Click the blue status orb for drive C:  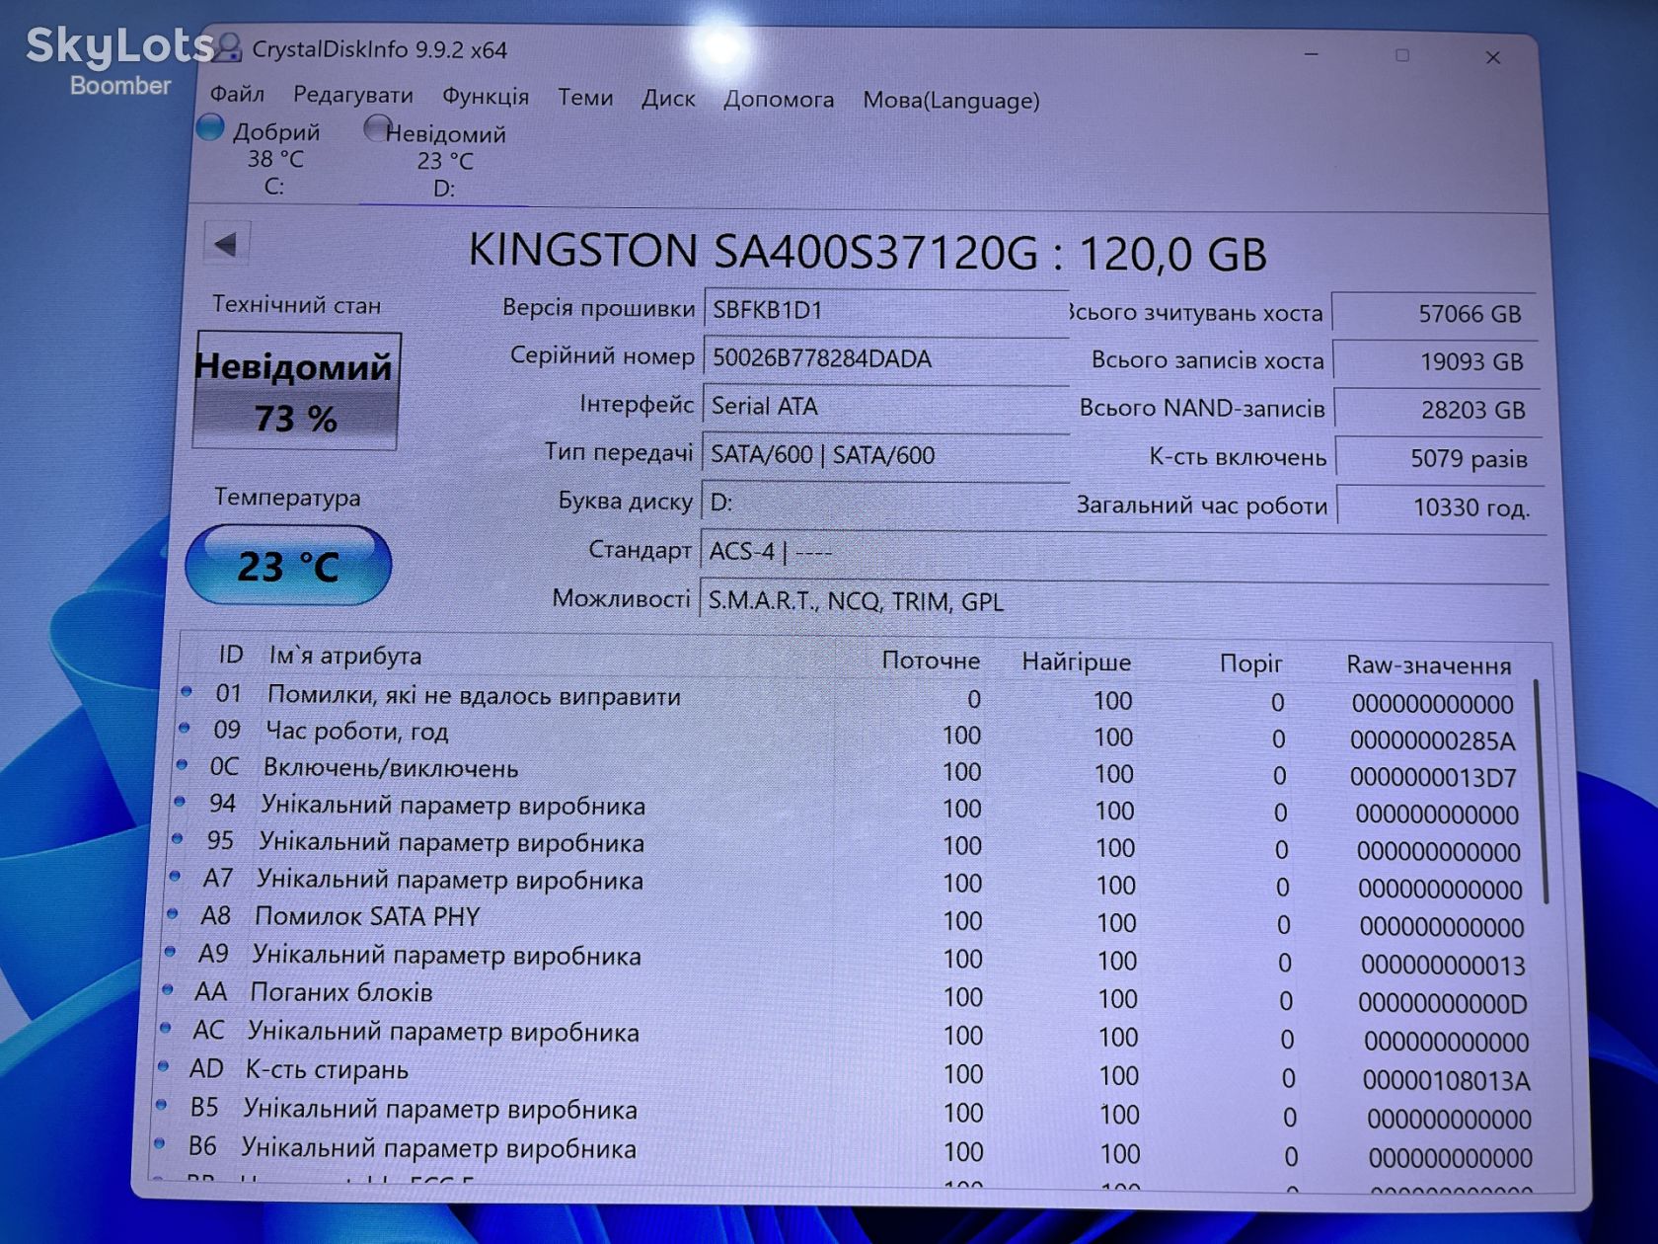coord(209,127)
